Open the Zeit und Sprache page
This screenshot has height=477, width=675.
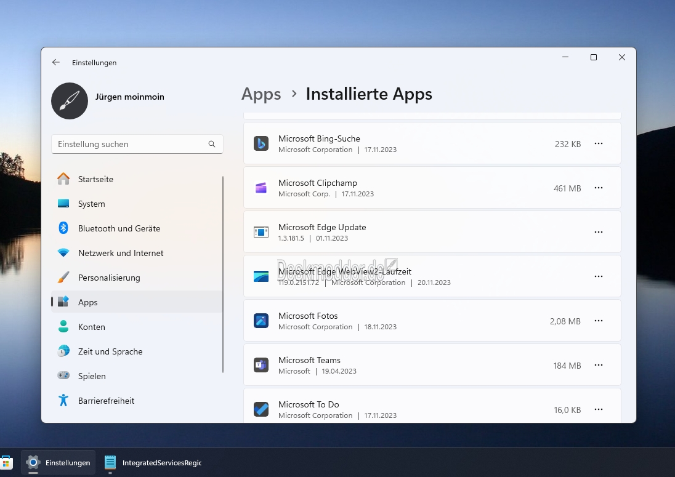click(137, 351)
